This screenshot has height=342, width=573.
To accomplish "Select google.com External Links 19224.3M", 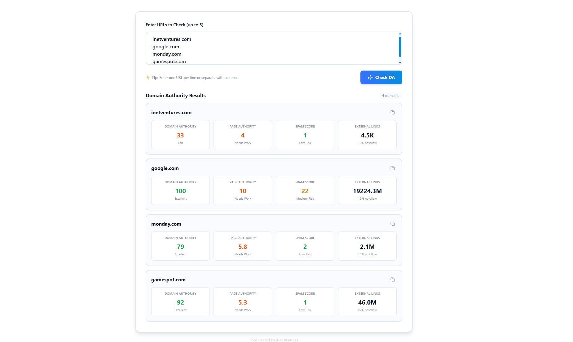I will 367,191.
